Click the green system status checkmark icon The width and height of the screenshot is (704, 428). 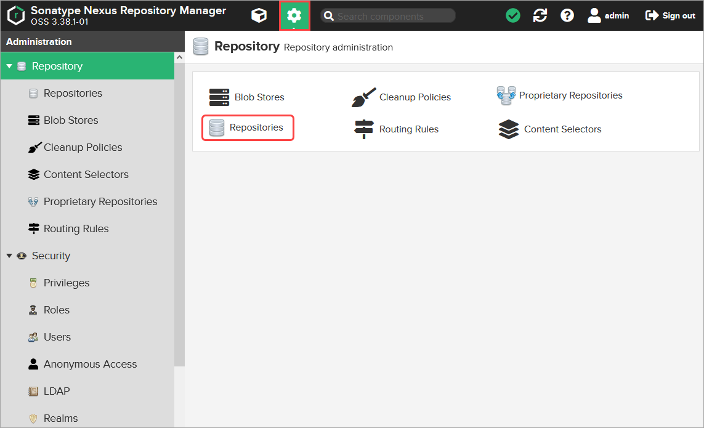[513, 16]
